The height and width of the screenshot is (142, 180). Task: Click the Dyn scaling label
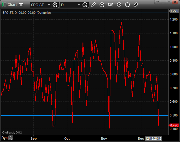pyautogui.click(x=4, y=138)
